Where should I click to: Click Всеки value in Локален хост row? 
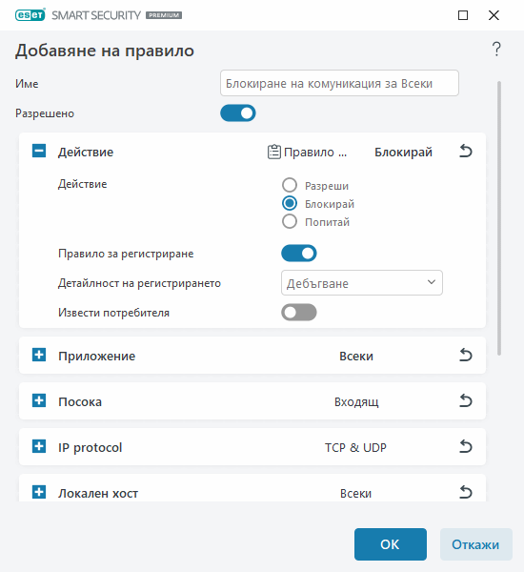(x=356, y=494)
